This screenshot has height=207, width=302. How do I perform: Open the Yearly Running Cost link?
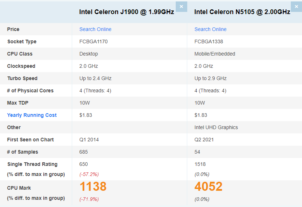[x=32, y=115]
